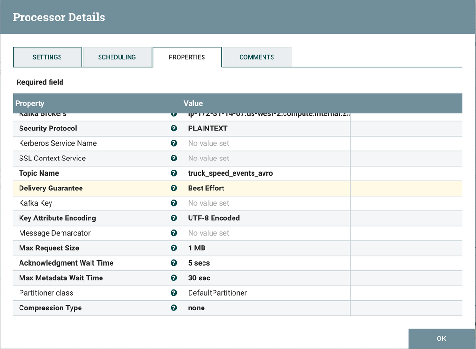This screenshot has width=476, height=349.
Task: Click the Compression Type help icon
Action: tap(174, 308)
